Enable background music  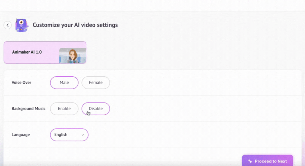64,109
